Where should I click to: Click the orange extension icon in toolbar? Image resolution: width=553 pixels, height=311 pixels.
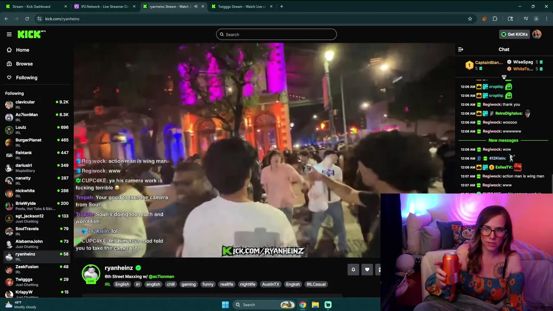(484, 19)
